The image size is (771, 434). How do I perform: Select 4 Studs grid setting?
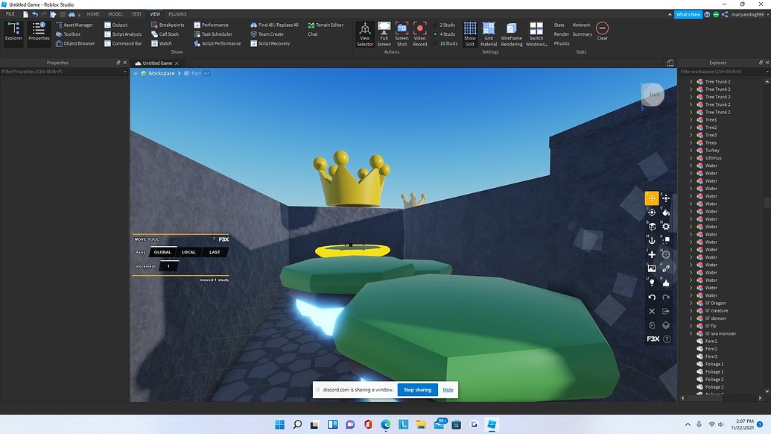445,34
